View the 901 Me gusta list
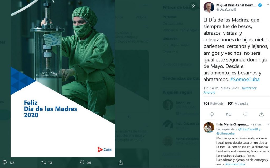The width and height of the screenshot is (270, 168). click(x=238, y=104)
